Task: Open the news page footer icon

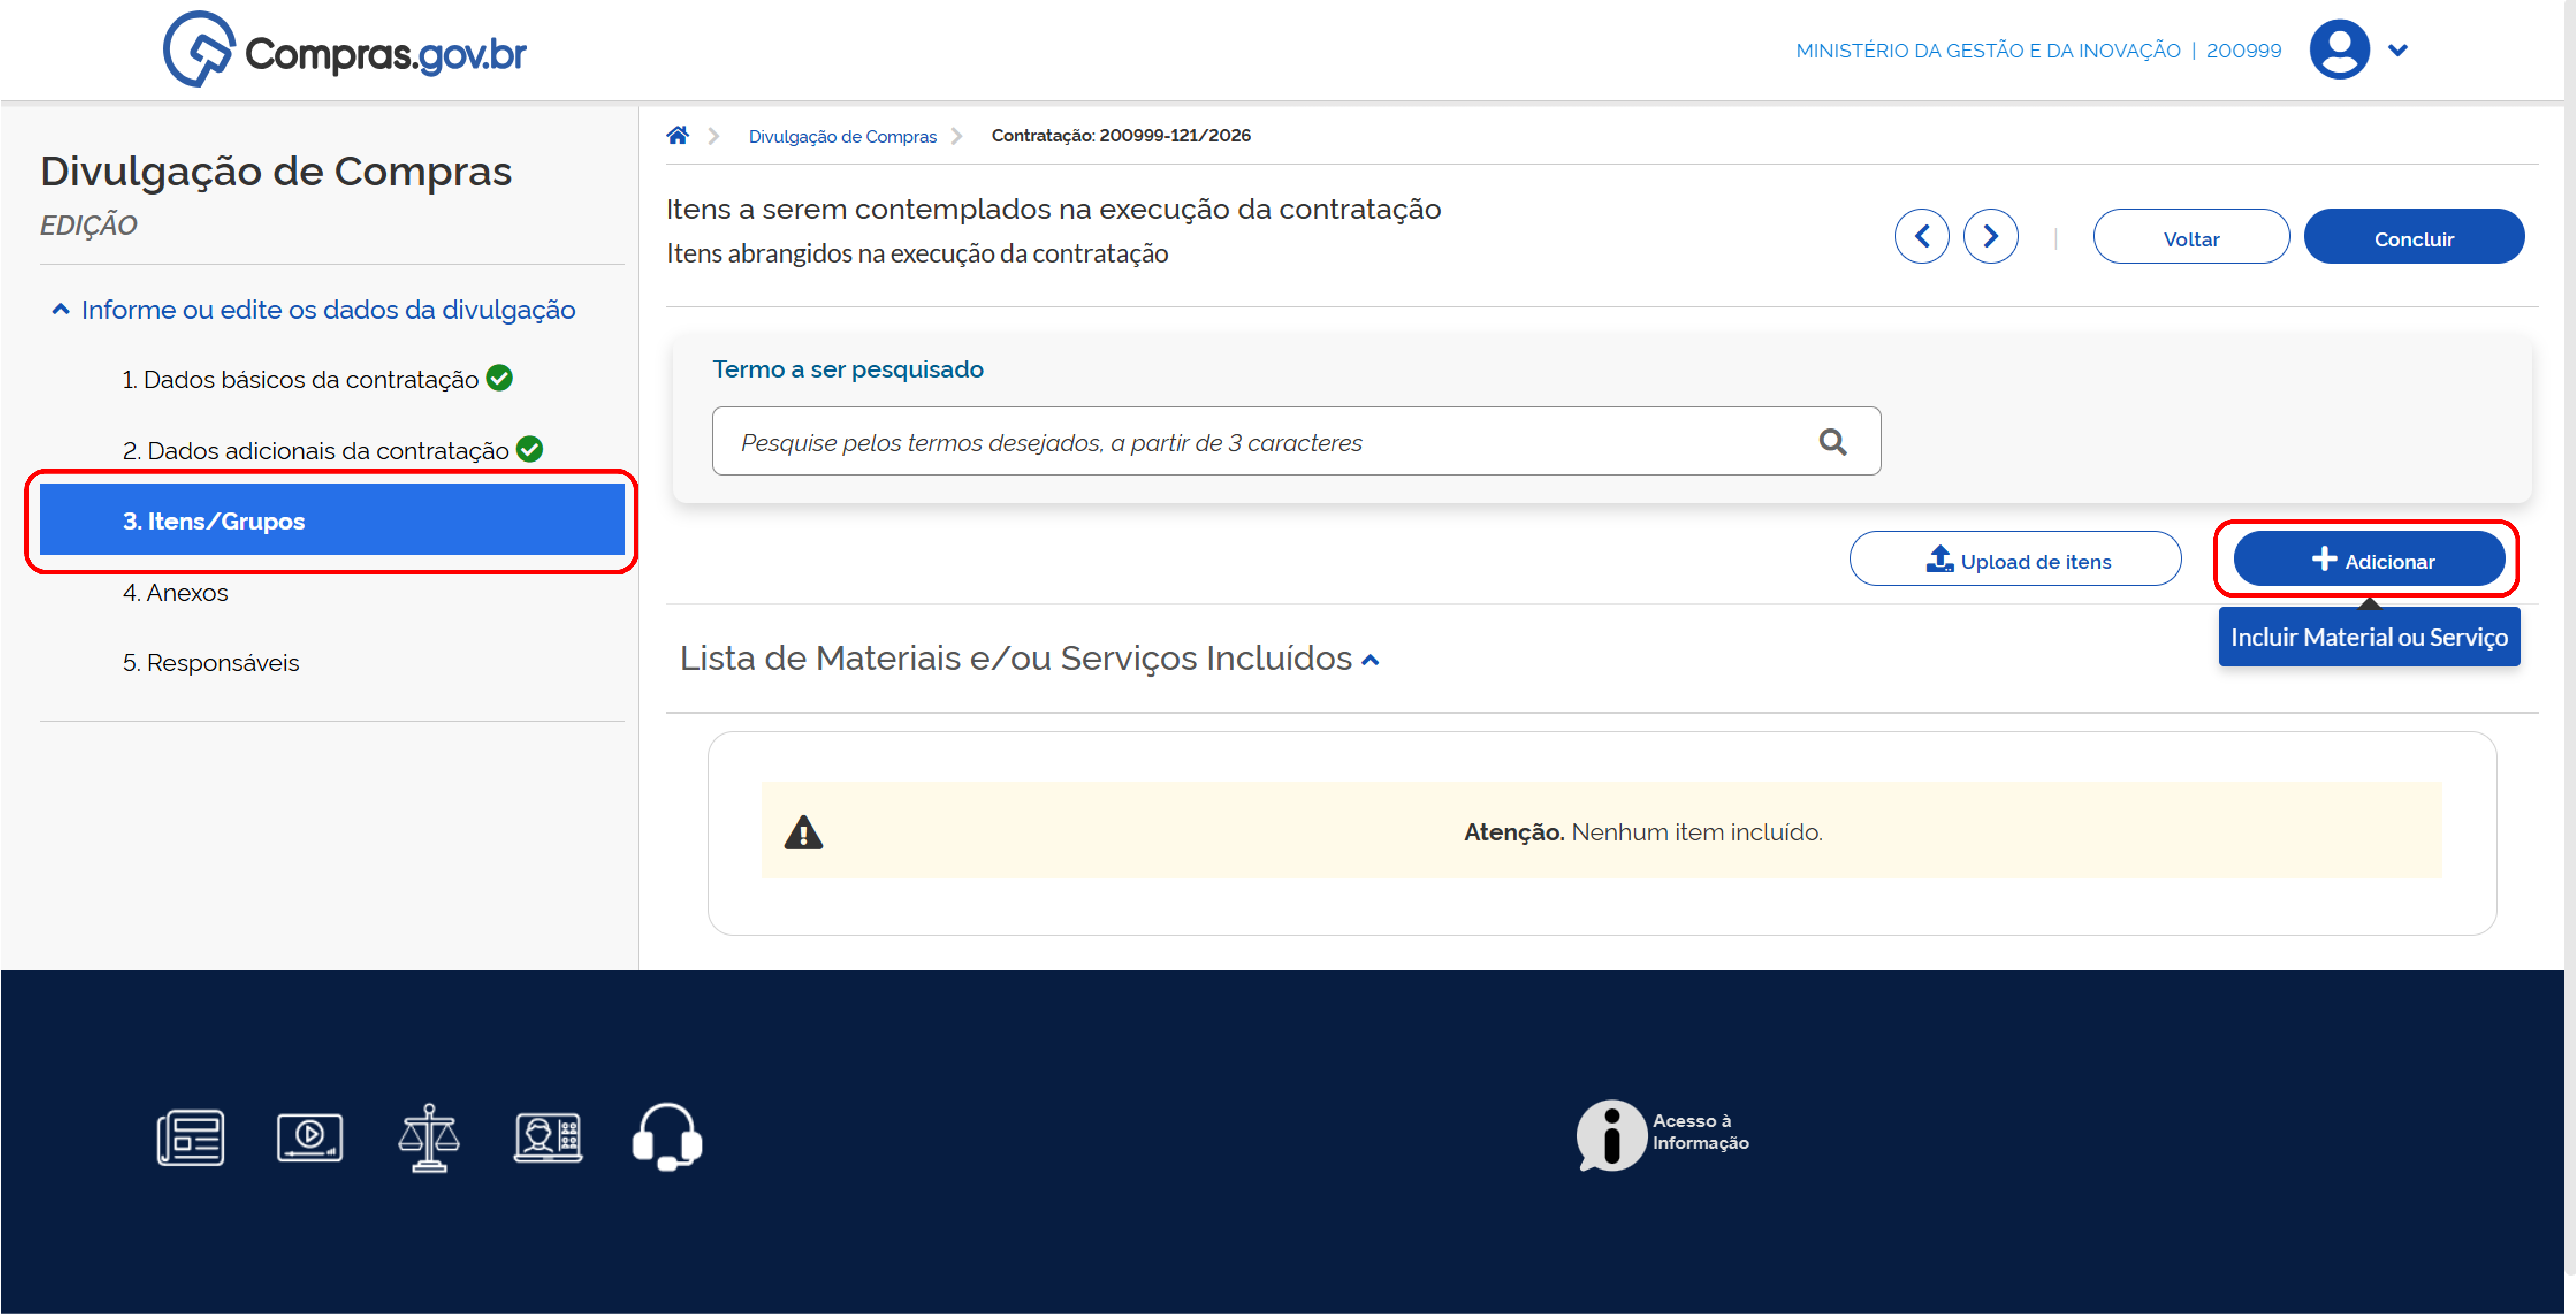Action: (190, 1137)
